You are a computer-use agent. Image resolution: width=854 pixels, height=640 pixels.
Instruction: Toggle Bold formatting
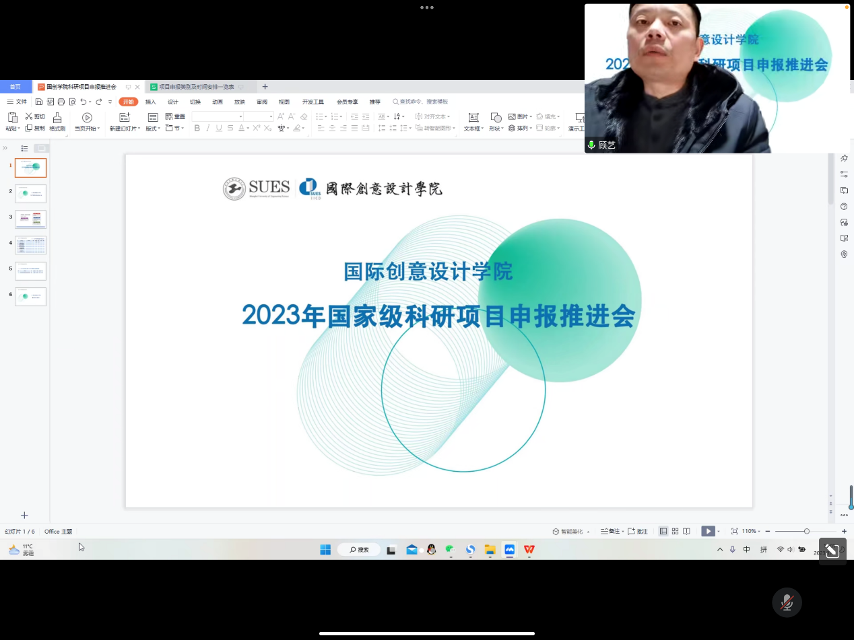click(x=197, y=128)
